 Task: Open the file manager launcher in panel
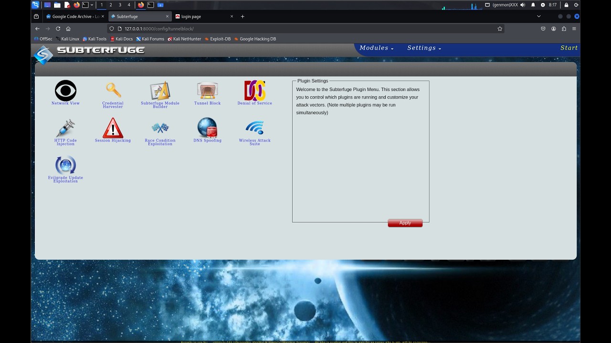coord(57,5)
